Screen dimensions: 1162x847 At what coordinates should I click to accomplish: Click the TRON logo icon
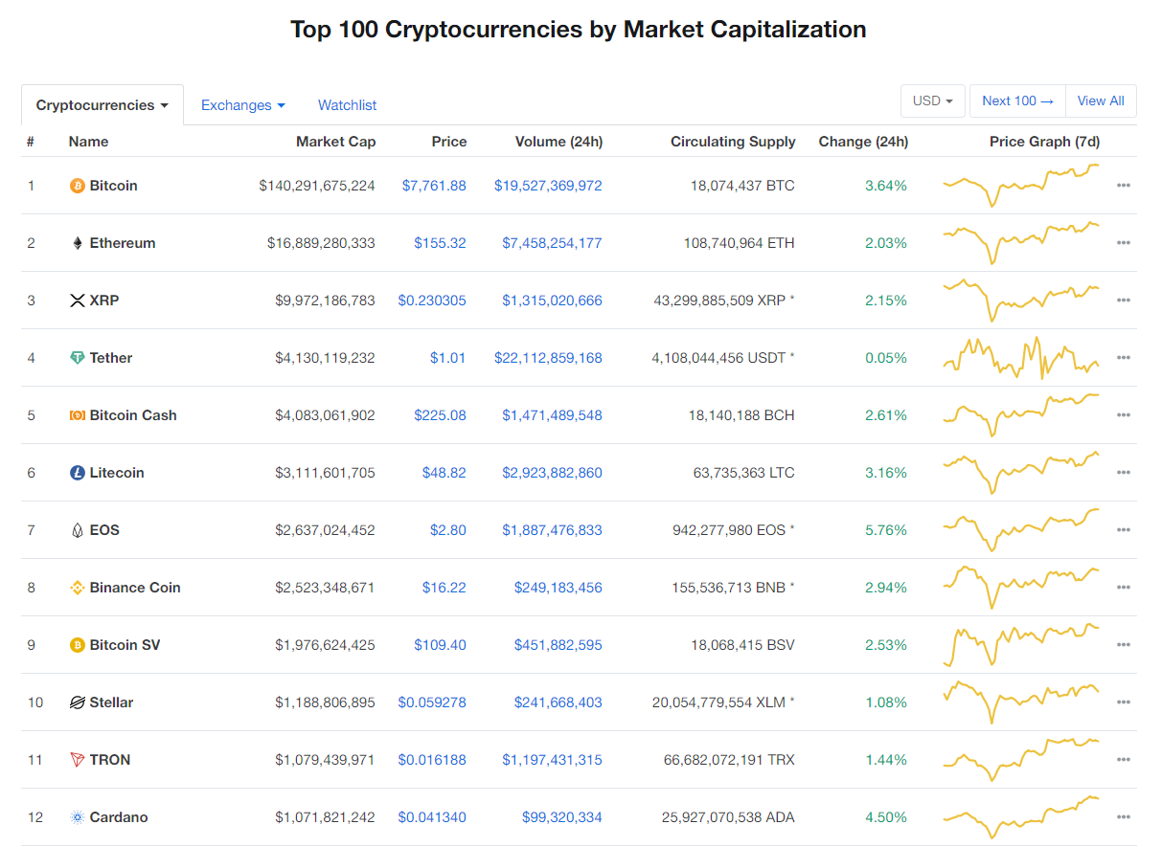coord(78,760)
